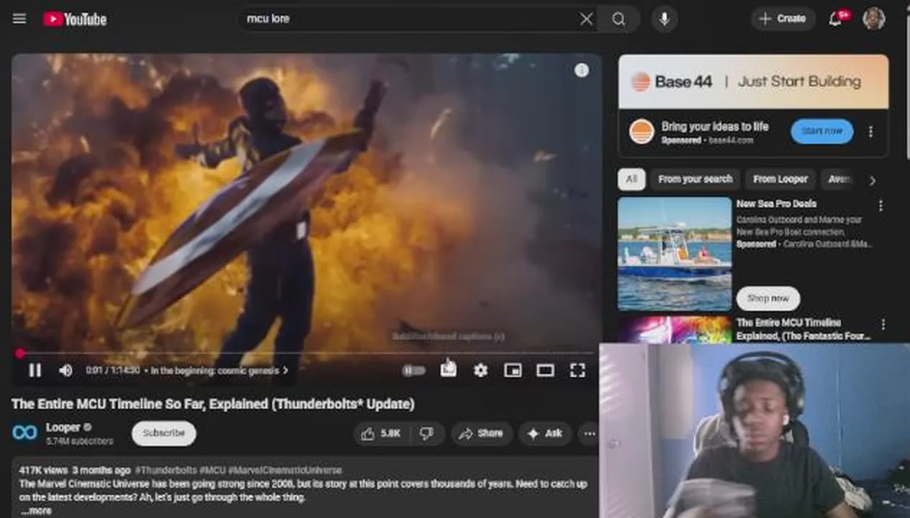The height and width of the screenshot is (518, 910).
Task: Click the Base44 ad round logo
Action: point(641,132)
